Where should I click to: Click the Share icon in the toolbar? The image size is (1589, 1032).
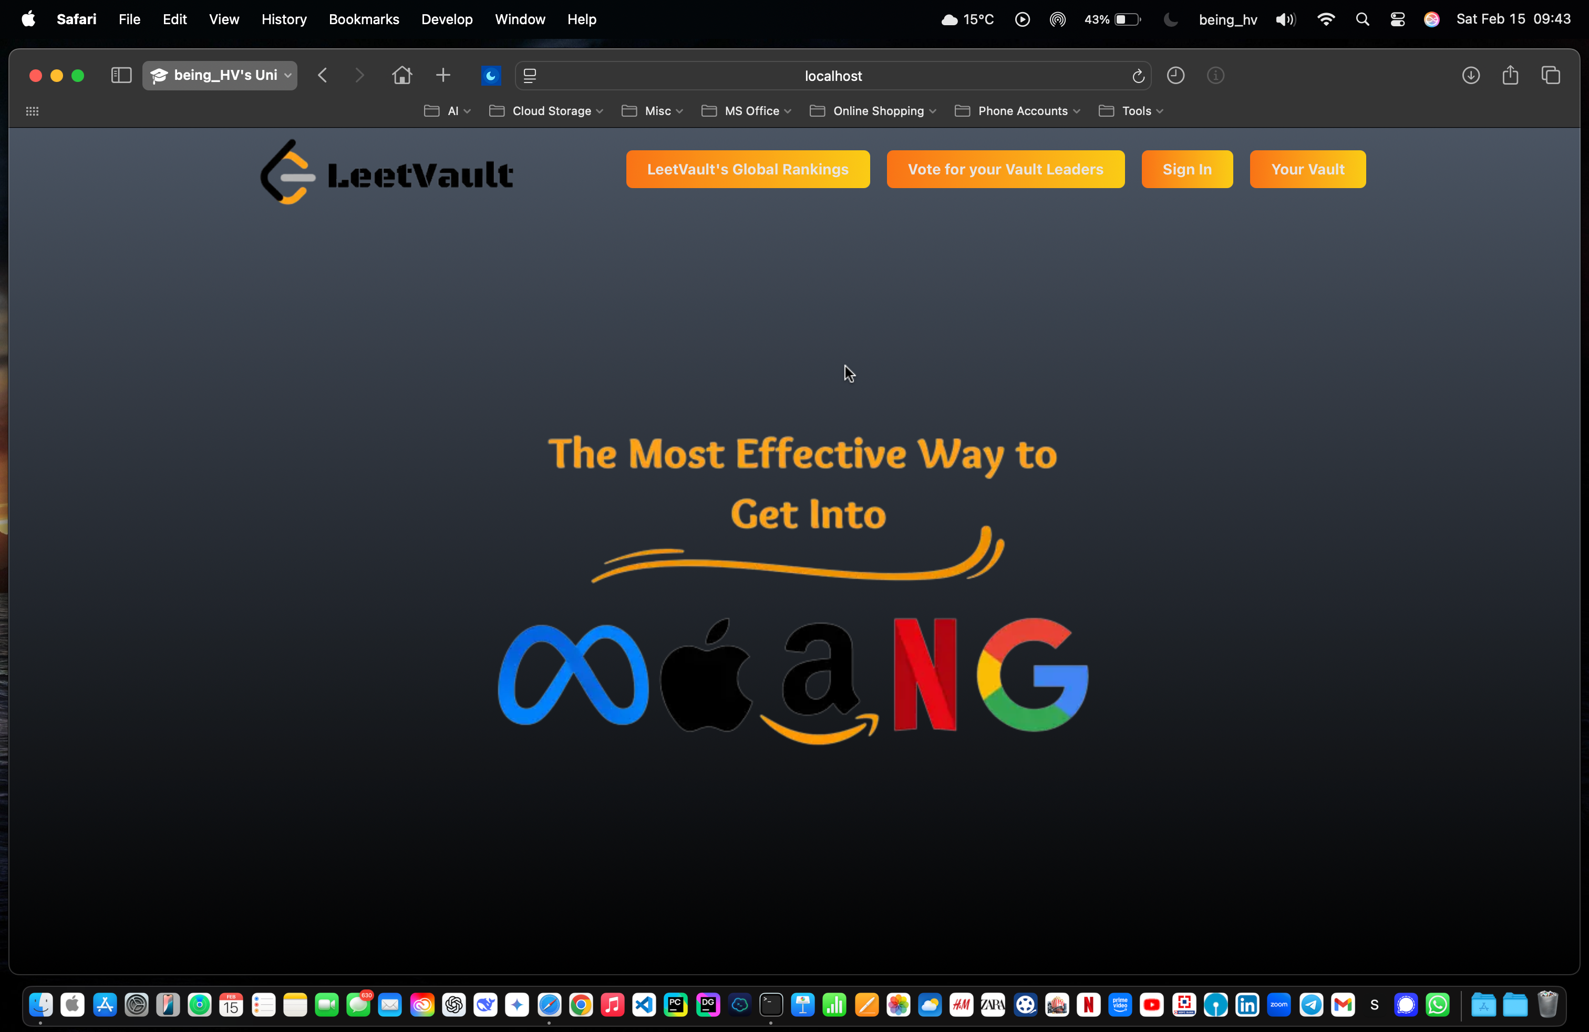tap(1511, 76)
